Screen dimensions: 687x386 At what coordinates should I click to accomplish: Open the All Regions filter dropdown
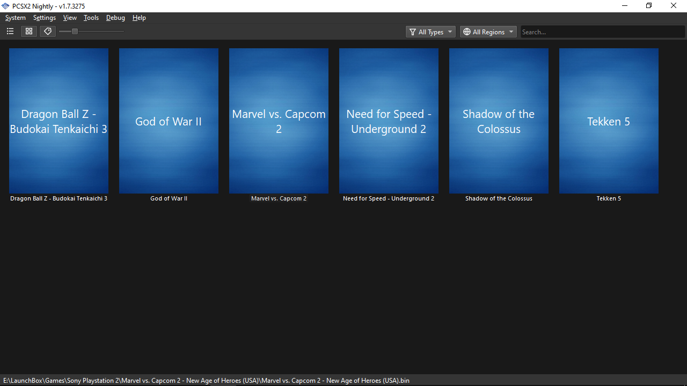click(x=488, y=32)
